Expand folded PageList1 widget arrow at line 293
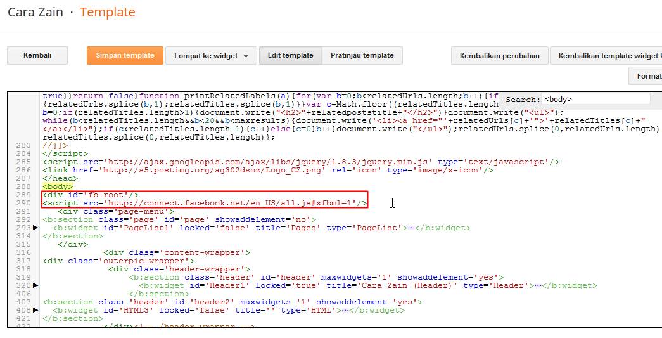The width and height of the screenshot is (662, 338). (35, 228)
